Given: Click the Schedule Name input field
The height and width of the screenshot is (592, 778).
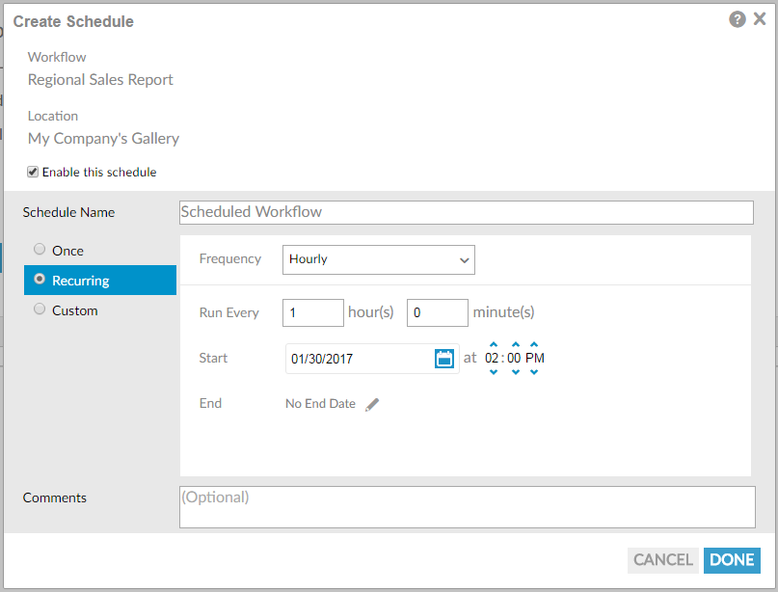Looking at the screenshot, I should [x=467, y=212].
